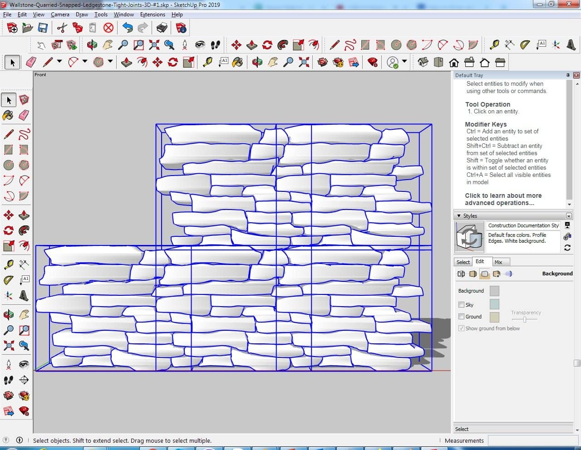Select the Eraser tool in left toolbar
This screenshot has width=581, height=450.
[x=24, y=115]
